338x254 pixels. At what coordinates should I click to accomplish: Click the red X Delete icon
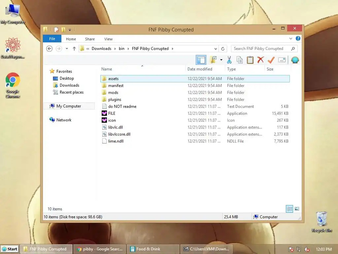click(260, 60)
